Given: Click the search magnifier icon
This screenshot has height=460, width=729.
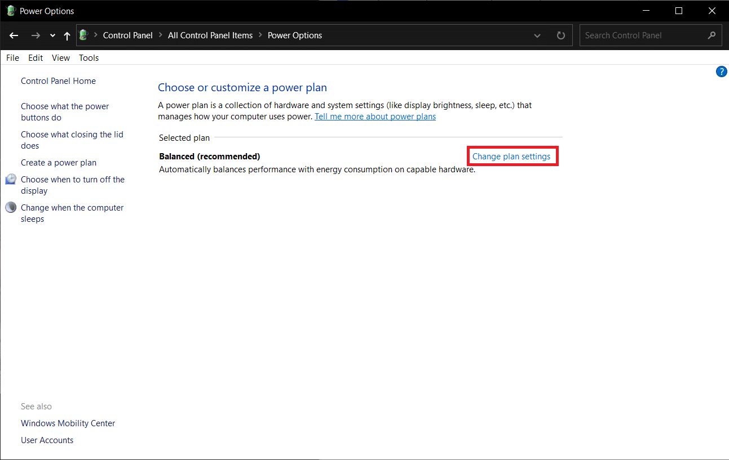Looking at the screenshot, I should [712, 35].
